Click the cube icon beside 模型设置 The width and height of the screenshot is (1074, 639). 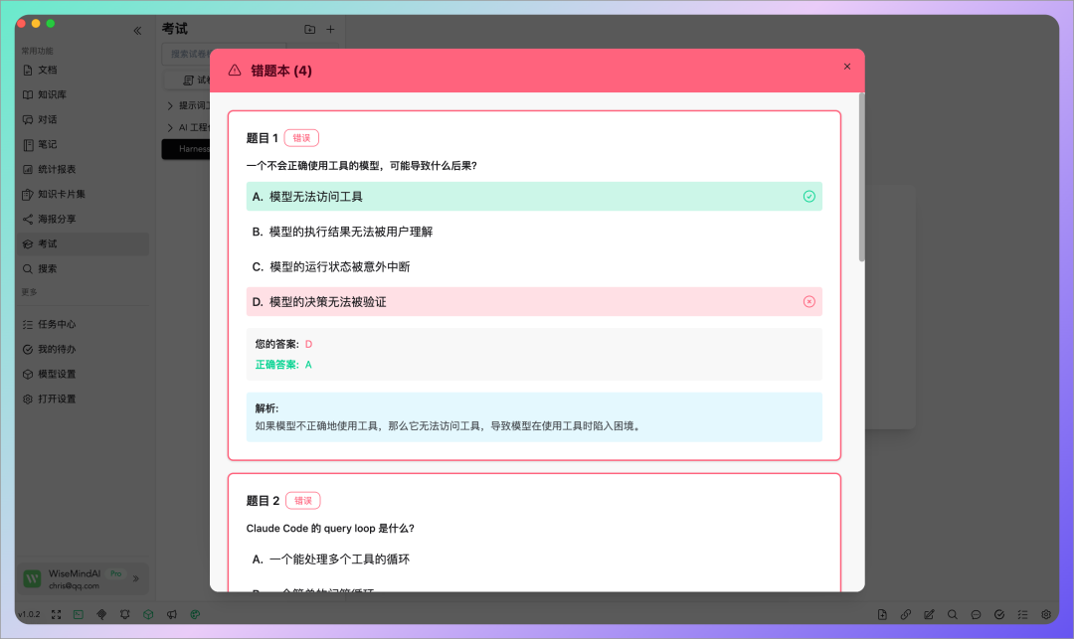pyautogui.click(x=28, y=375)
